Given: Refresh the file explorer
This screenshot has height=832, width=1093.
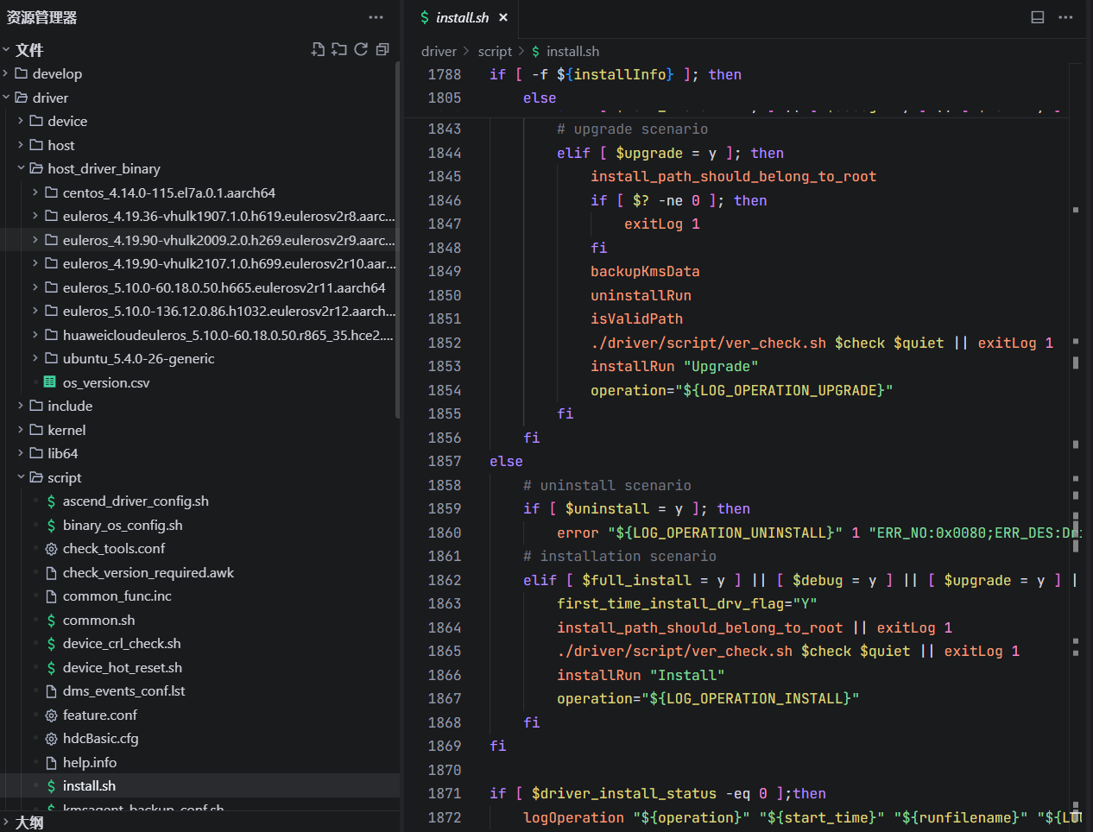Looking at the screenshot, I should [x=361, y=50].
